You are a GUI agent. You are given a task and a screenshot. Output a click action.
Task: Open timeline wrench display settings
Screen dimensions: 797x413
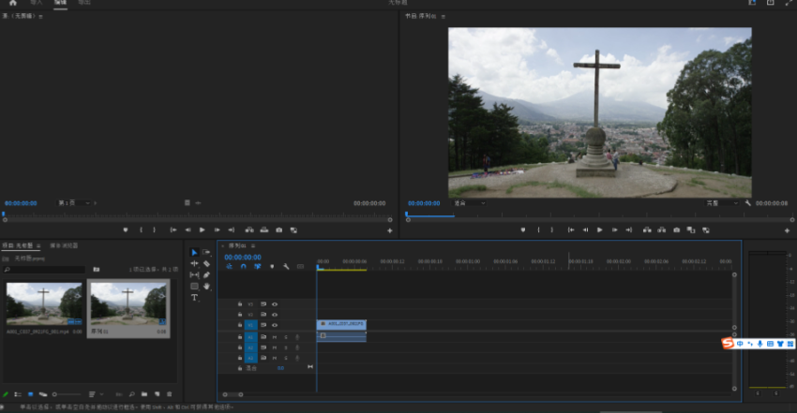[x=286, y=267]
